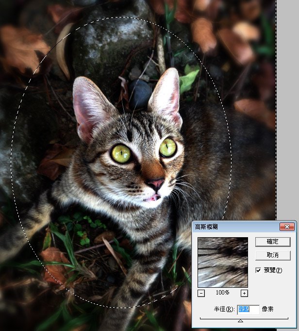Click the 像素 unit label
The height and width of the screenshot is (331, 299).
(267, 309)
